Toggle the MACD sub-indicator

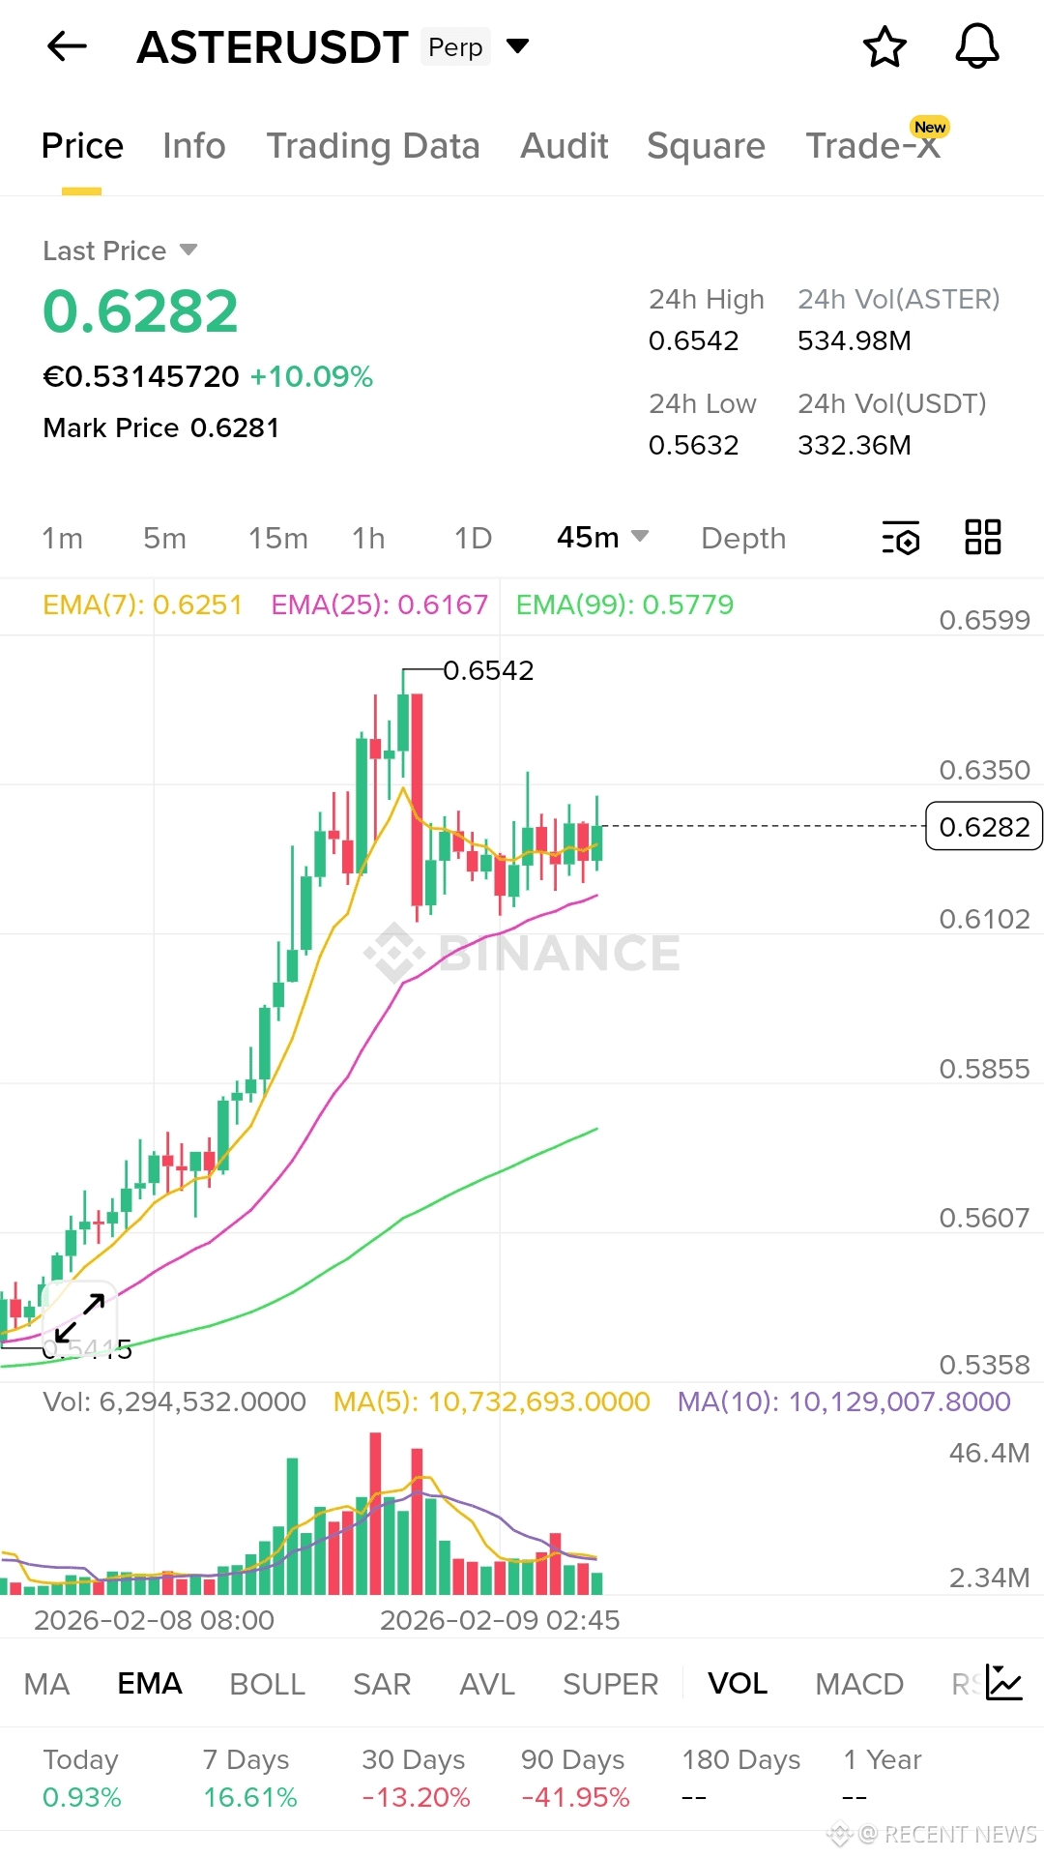tap(859, 1684)
